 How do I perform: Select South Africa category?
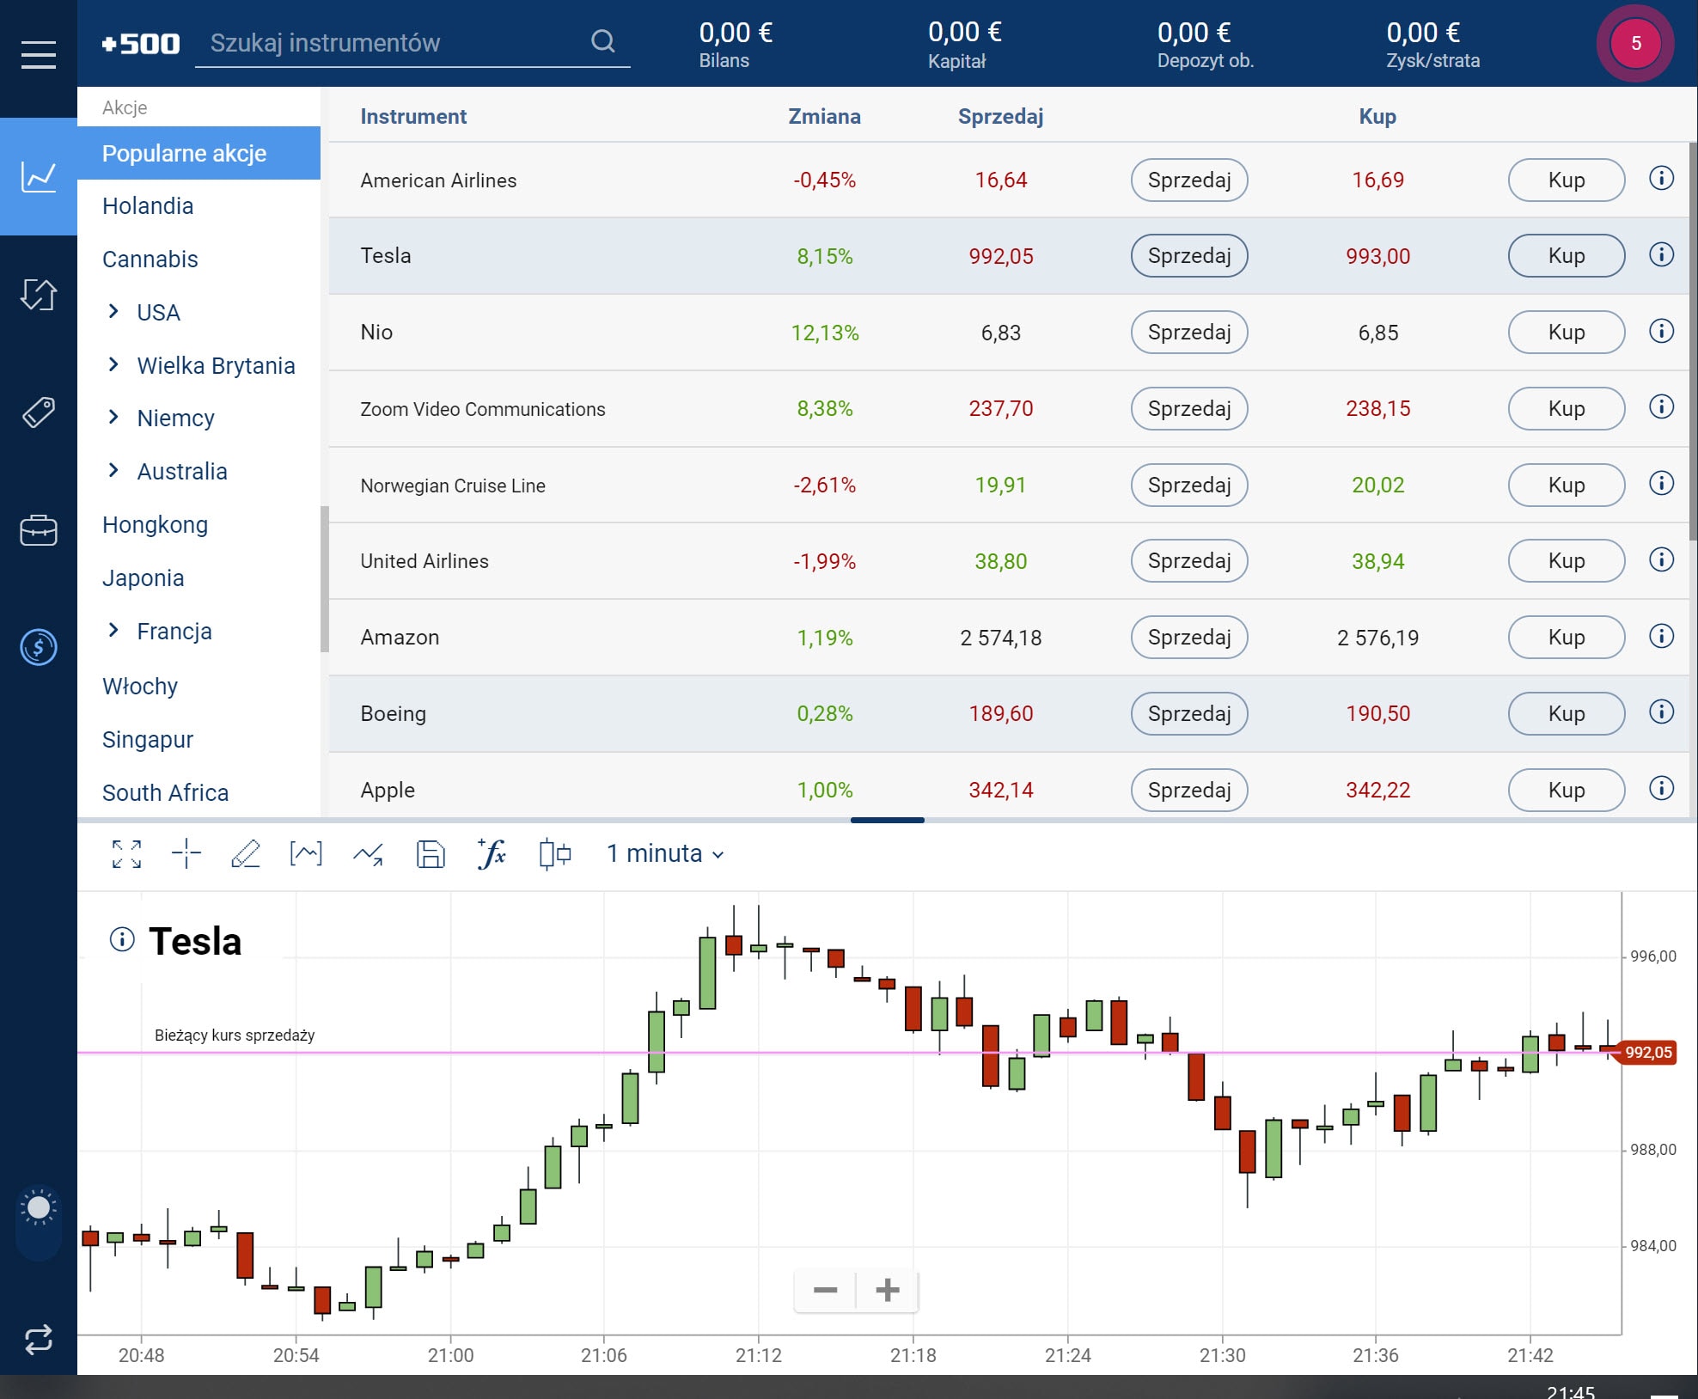(x=166, y=793)
